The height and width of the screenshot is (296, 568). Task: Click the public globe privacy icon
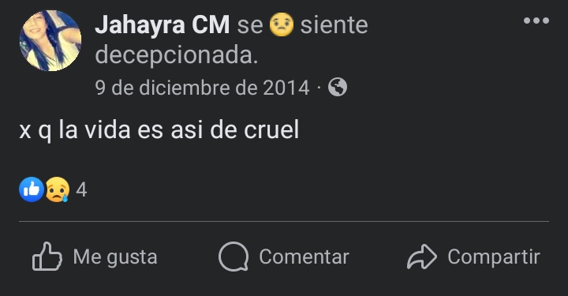(338, 88)
